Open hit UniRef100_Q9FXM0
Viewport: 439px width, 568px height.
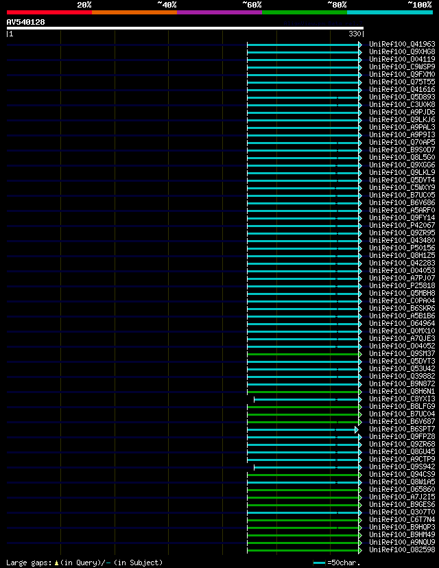point(402,74)
